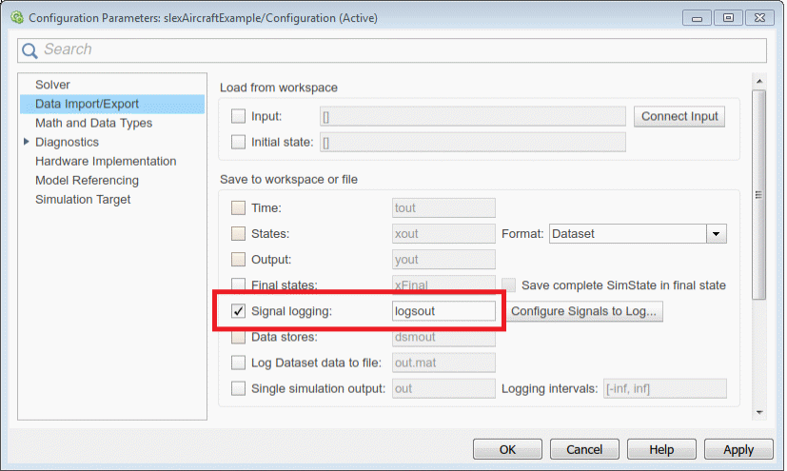Click the xout states field

pos(443,234)
